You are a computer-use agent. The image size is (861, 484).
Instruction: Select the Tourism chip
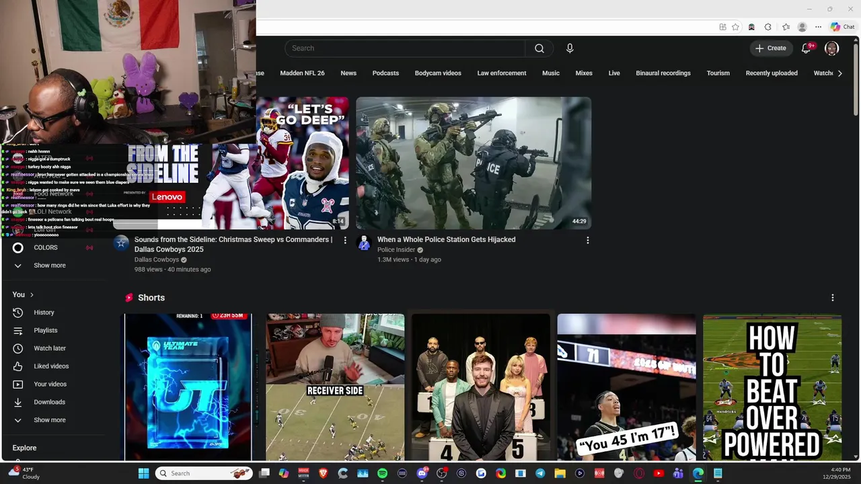pos(718,73)
